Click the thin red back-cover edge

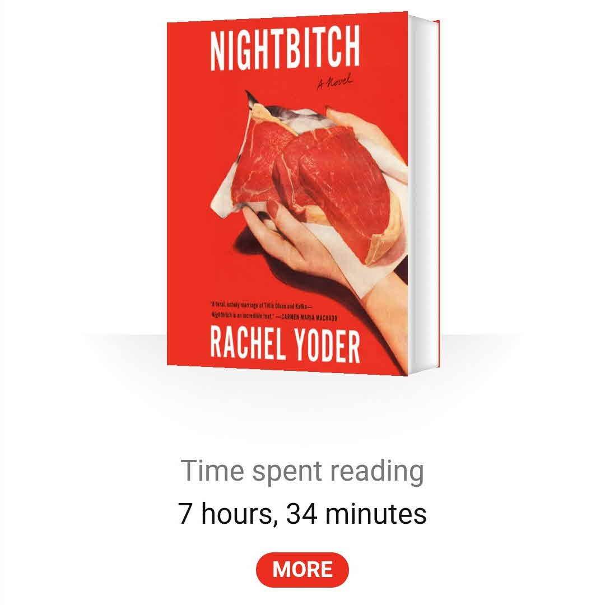tap(438, 195)
